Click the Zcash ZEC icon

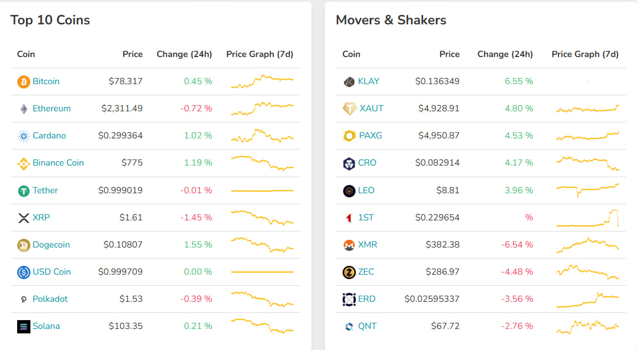(x=349, y=272)
